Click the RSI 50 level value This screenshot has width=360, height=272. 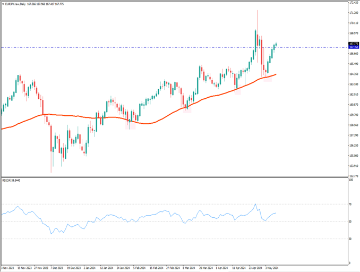coord(350,221)
